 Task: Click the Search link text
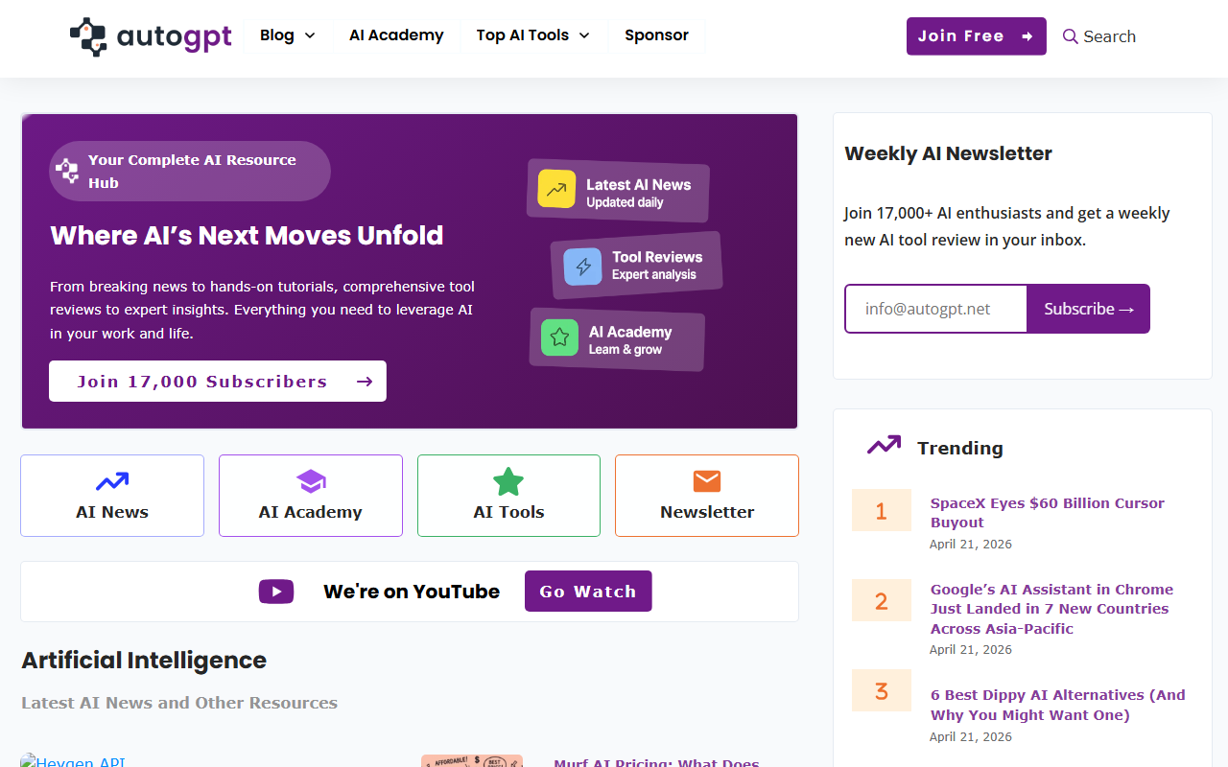pos(1109,36)
